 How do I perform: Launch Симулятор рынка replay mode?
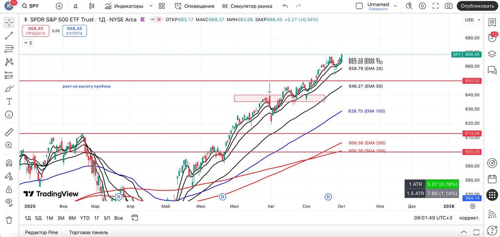(247, 6)
